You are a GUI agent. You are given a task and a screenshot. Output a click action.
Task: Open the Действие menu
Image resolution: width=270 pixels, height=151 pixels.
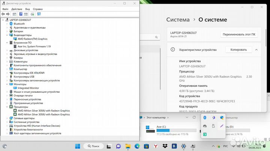point(17,9)
